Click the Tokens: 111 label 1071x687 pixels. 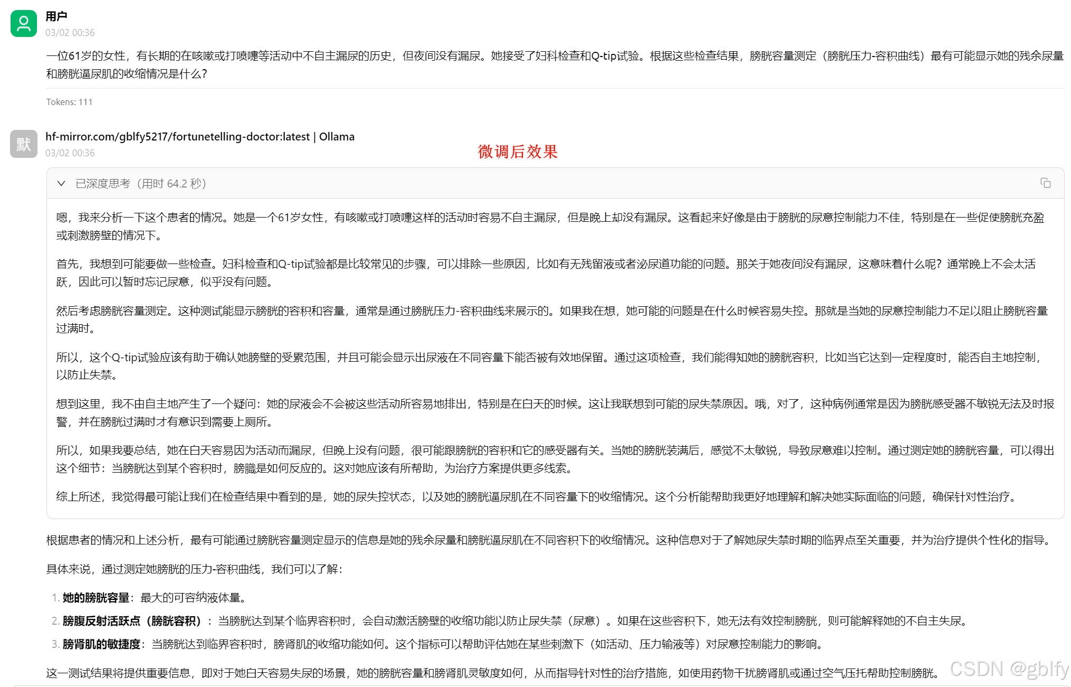pos(69,102)
